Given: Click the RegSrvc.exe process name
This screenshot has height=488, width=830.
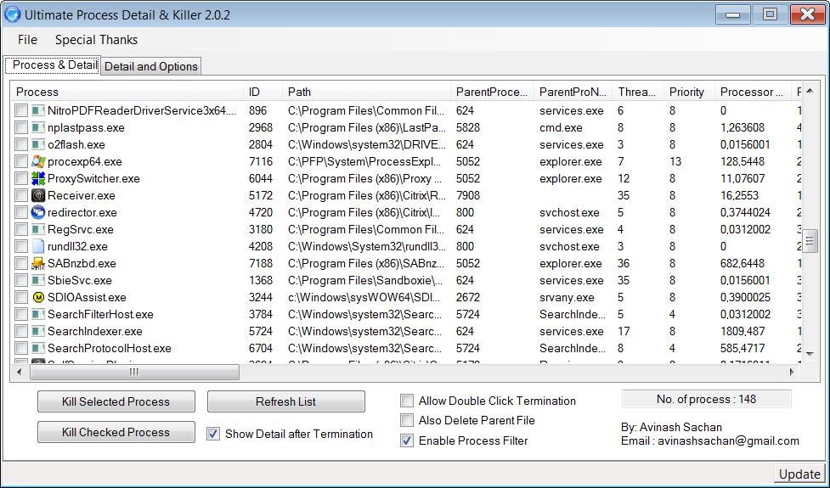Looking at the screenshot, I should click(81, 229).
